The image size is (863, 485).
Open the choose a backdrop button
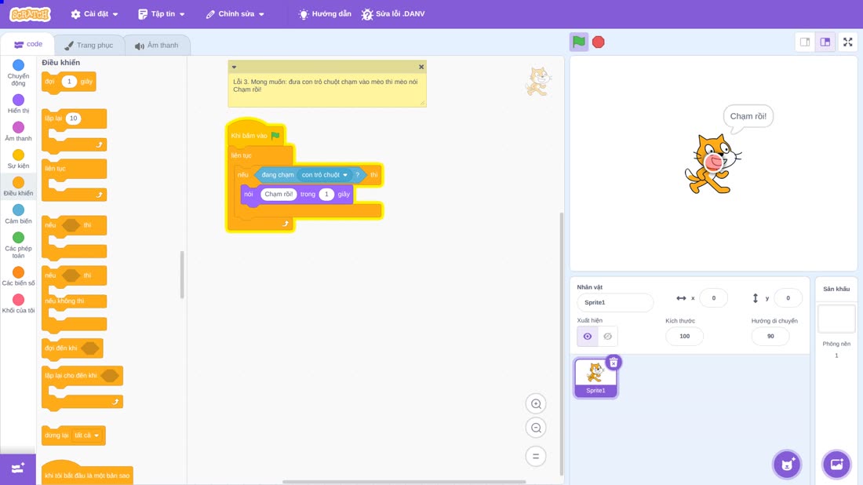[x=836, y=464]
